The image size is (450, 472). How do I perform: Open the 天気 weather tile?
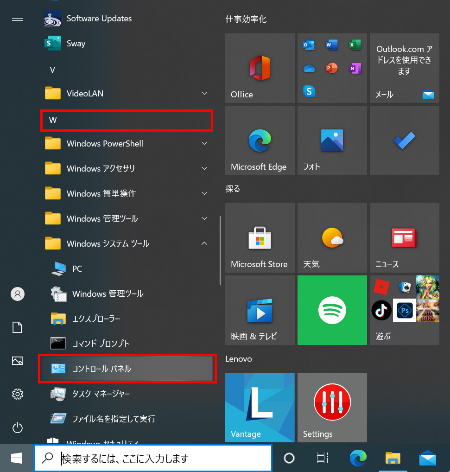[332, 238]
